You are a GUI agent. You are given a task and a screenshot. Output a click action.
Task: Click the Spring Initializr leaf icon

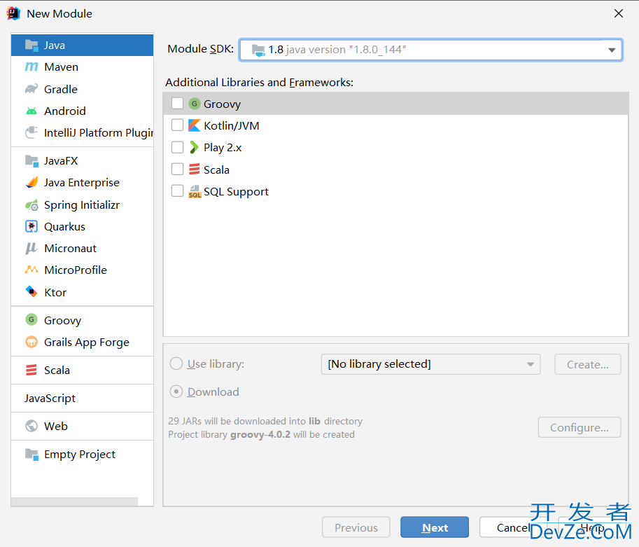point(31,205)
